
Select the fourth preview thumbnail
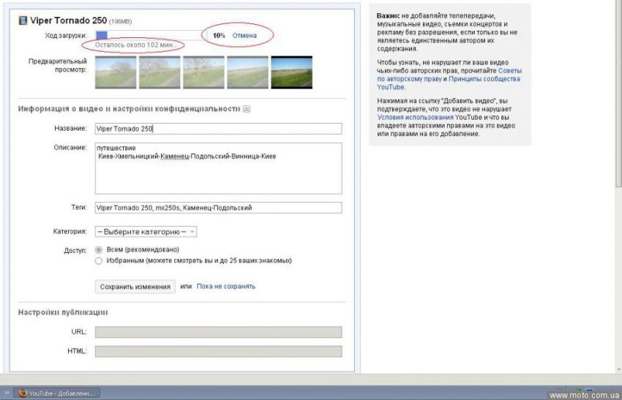coord(247,72)
